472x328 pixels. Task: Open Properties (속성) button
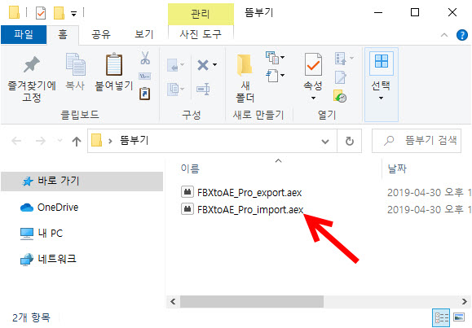pos(313,72)
